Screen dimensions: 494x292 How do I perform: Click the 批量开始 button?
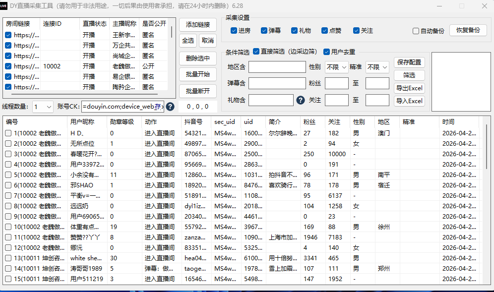coord(198,74)
